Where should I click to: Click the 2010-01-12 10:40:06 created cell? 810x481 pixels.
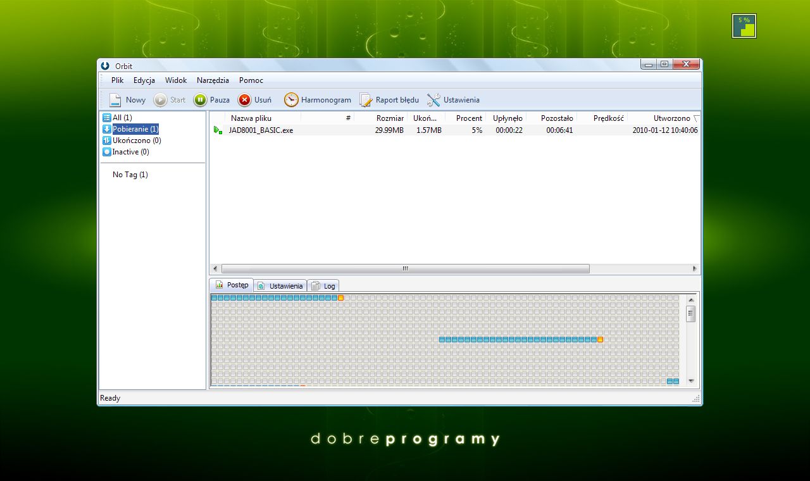665,130
